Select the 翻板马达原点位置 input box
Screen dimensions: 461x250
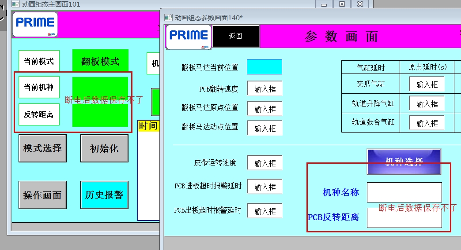[x=265, y=108]
